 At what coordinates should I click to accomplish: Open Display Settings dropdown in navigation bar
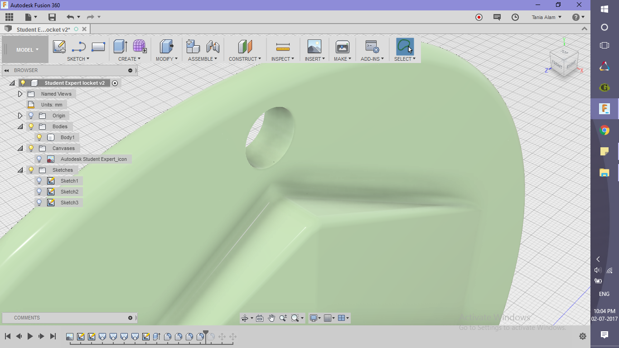click(x=315, y=318)
